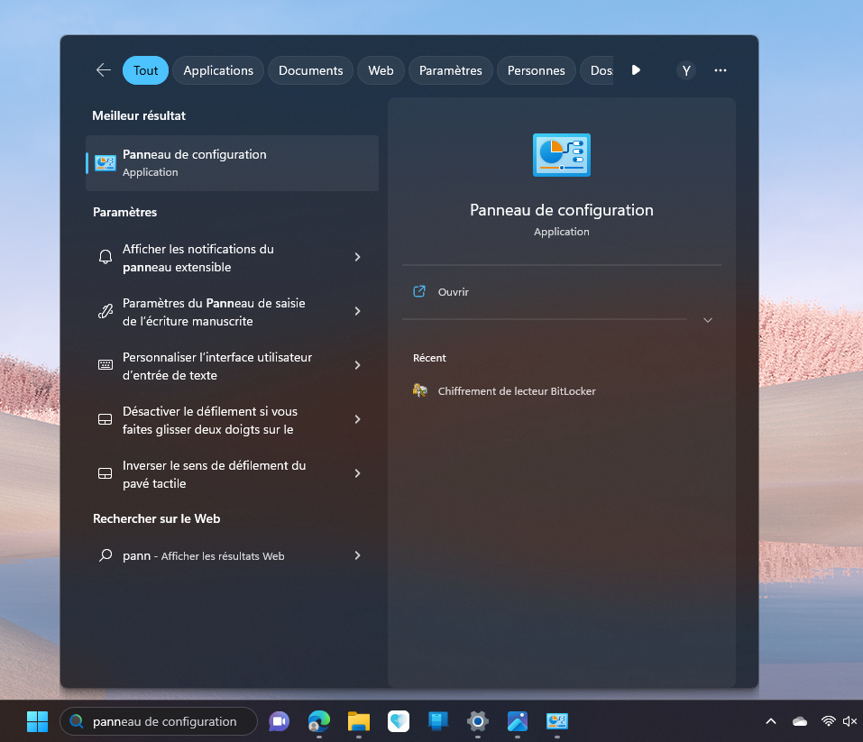Switch to the Applications filter tab
The height and width of the screenshot is (742, 863).
[218, 70]
